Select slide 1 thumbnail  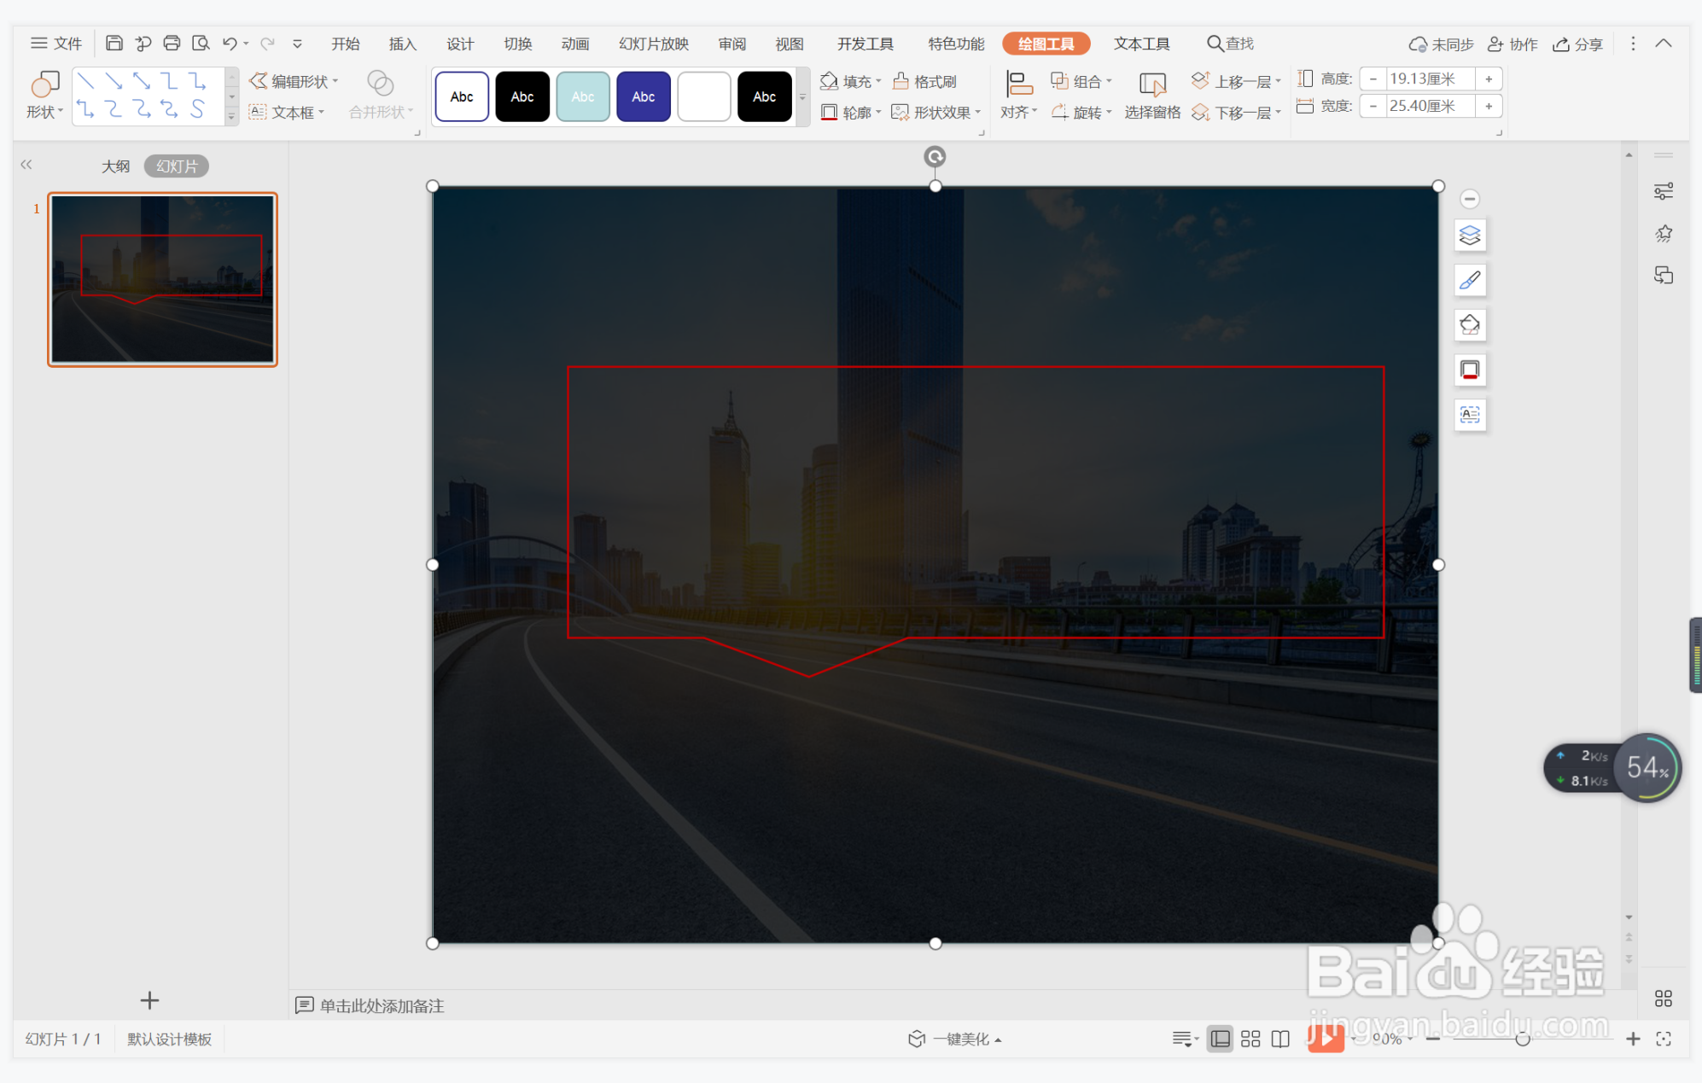162,279
